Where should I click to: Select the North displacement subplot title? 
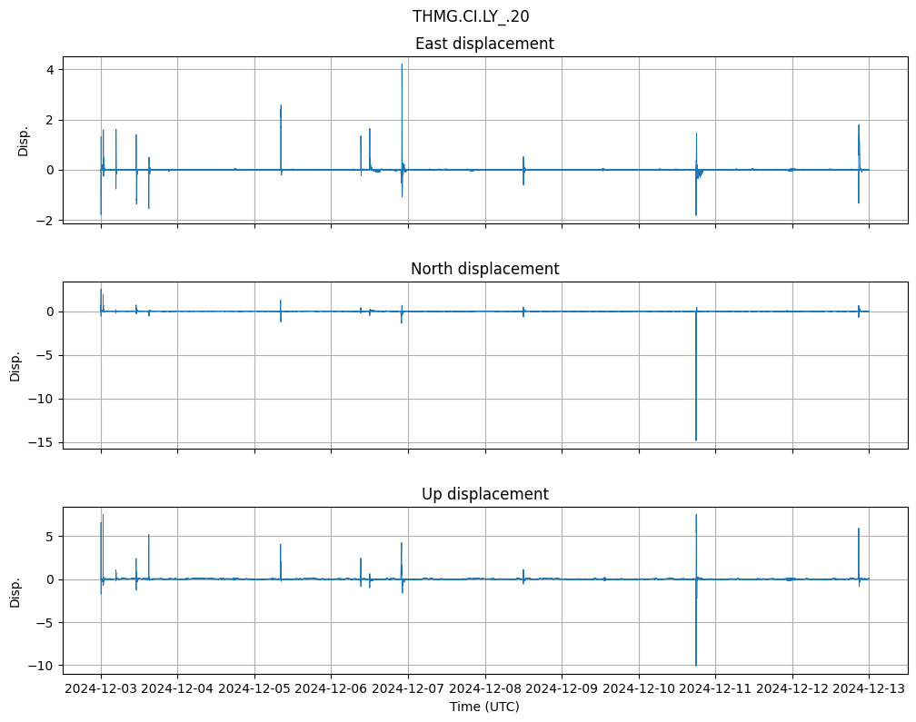pyautogui.click(x=484, y=269)
